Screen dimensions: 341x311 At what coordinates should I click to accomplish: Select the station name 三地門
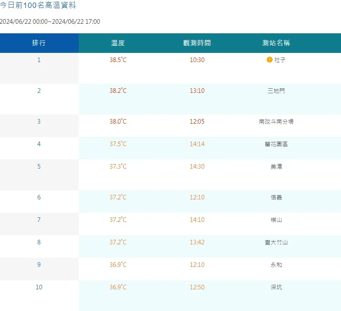(276, 91)
